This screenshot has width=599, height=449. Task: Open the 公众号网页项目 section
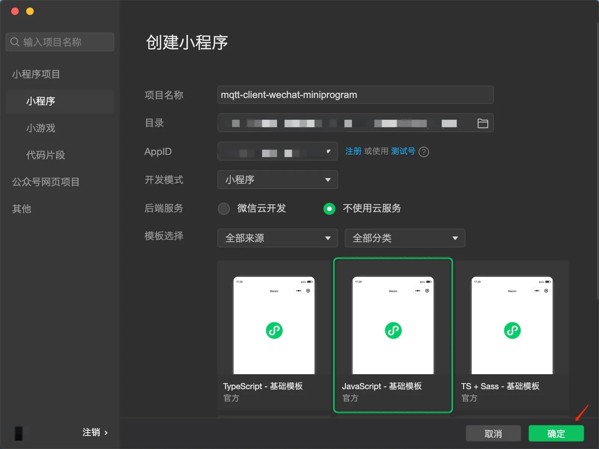[x=45, y=182]
